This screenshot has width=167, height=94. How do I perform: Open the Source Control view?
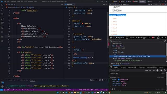pos(2,14)
